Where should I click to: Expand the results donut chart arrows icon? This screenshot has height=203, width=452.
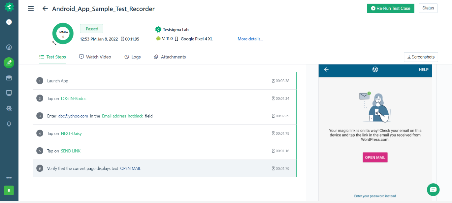(x=54, y=43)
